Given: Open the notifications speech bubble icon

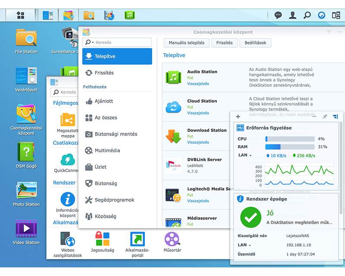Looking at the screenshot, I should pos(278,16).
